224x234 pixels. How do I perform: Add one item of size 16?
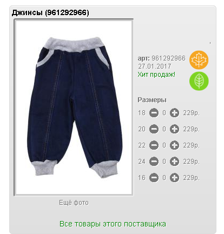pyautogui.click(x=174, y=178)
